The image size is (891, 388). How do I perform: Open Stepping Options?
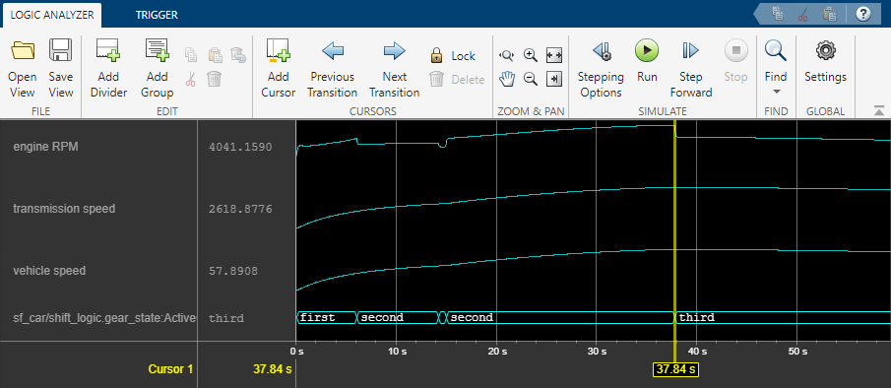click(x=601, y=69)
